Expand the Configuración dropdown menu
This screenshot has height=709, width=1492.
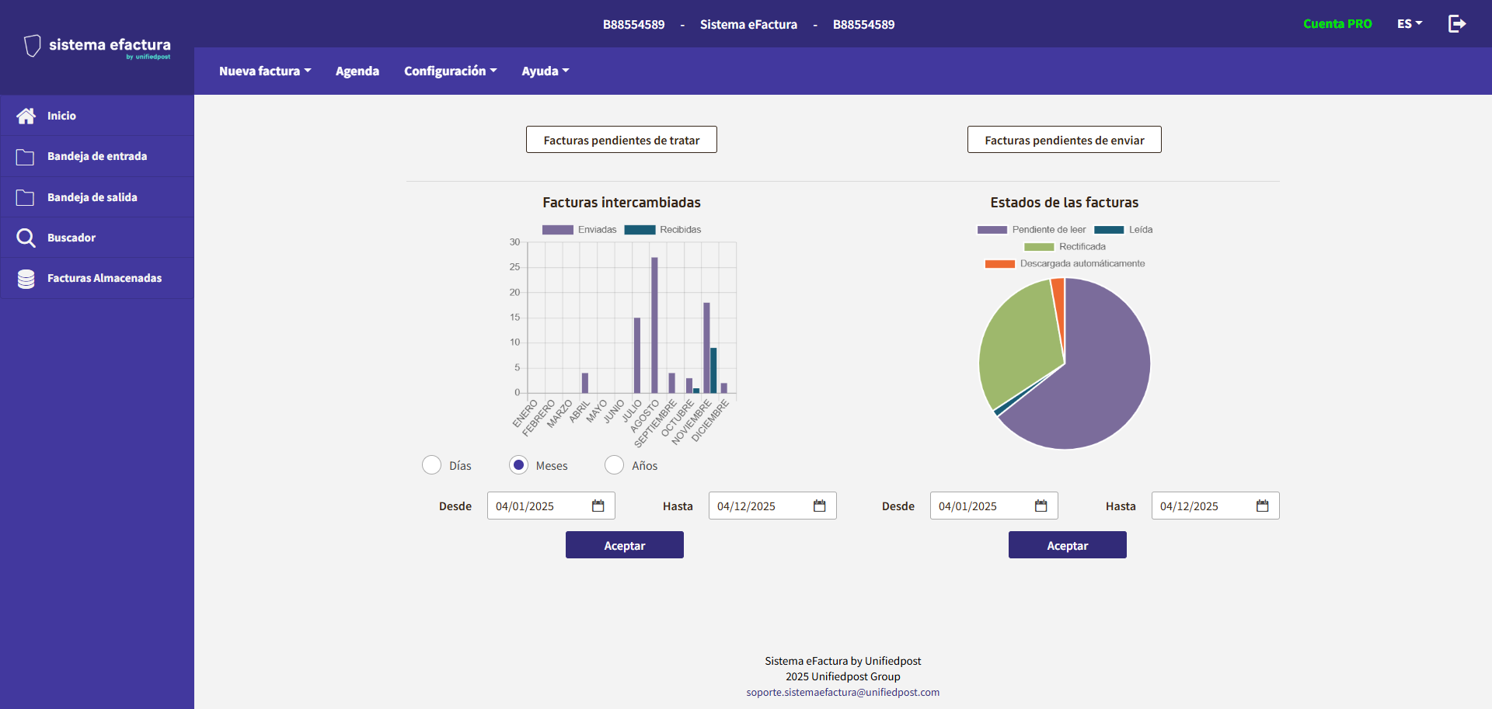point(450,71)
